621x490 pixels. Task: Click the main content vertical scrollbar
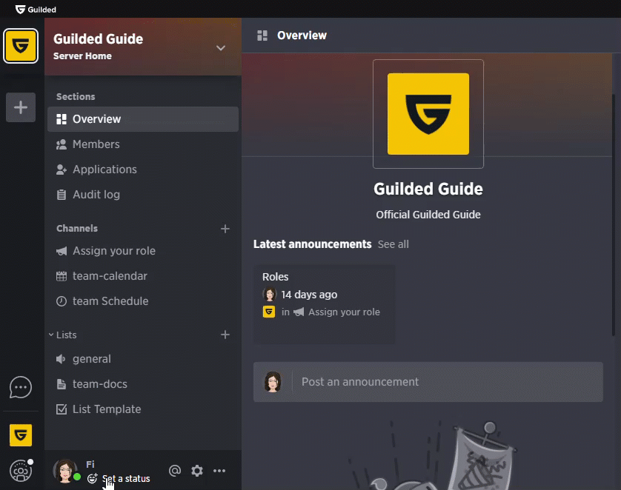614,215
